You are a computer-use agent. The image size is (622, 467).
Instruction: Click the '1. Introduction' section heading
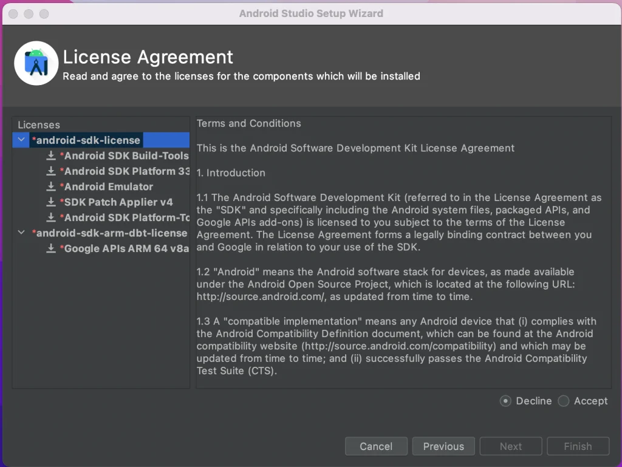[231, 173]
